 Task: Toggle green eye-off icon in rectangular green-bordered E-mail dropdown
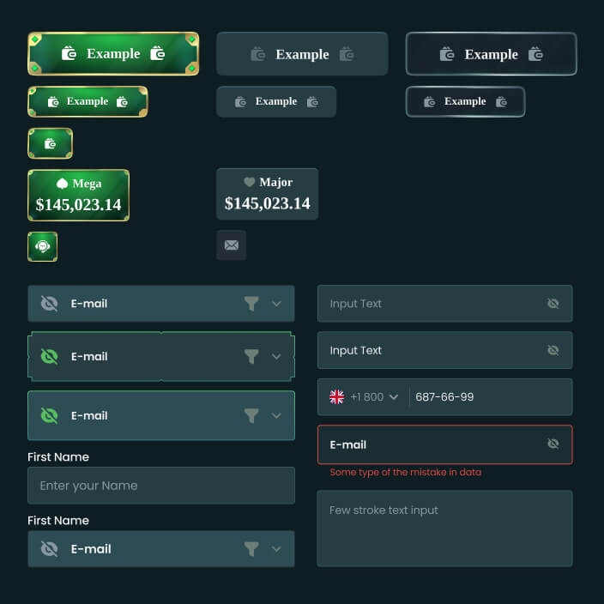click(49, 415)
